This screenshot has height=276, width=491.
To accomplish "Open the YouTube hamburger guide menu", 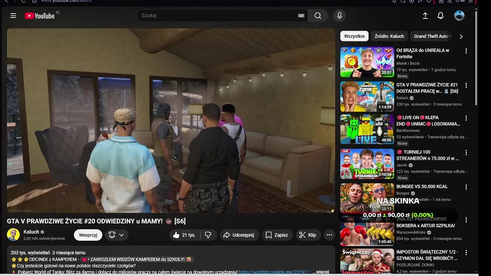I will pos(13,16).
